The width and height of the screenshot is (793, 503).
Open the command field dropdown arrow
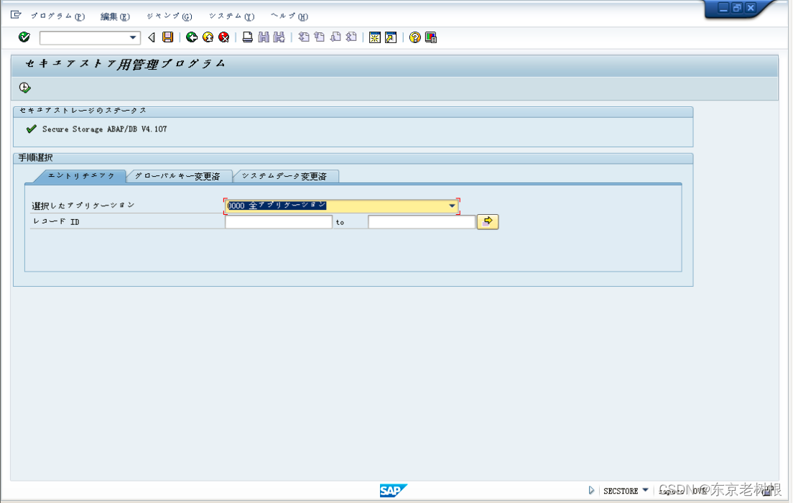(x=131, y=37)
